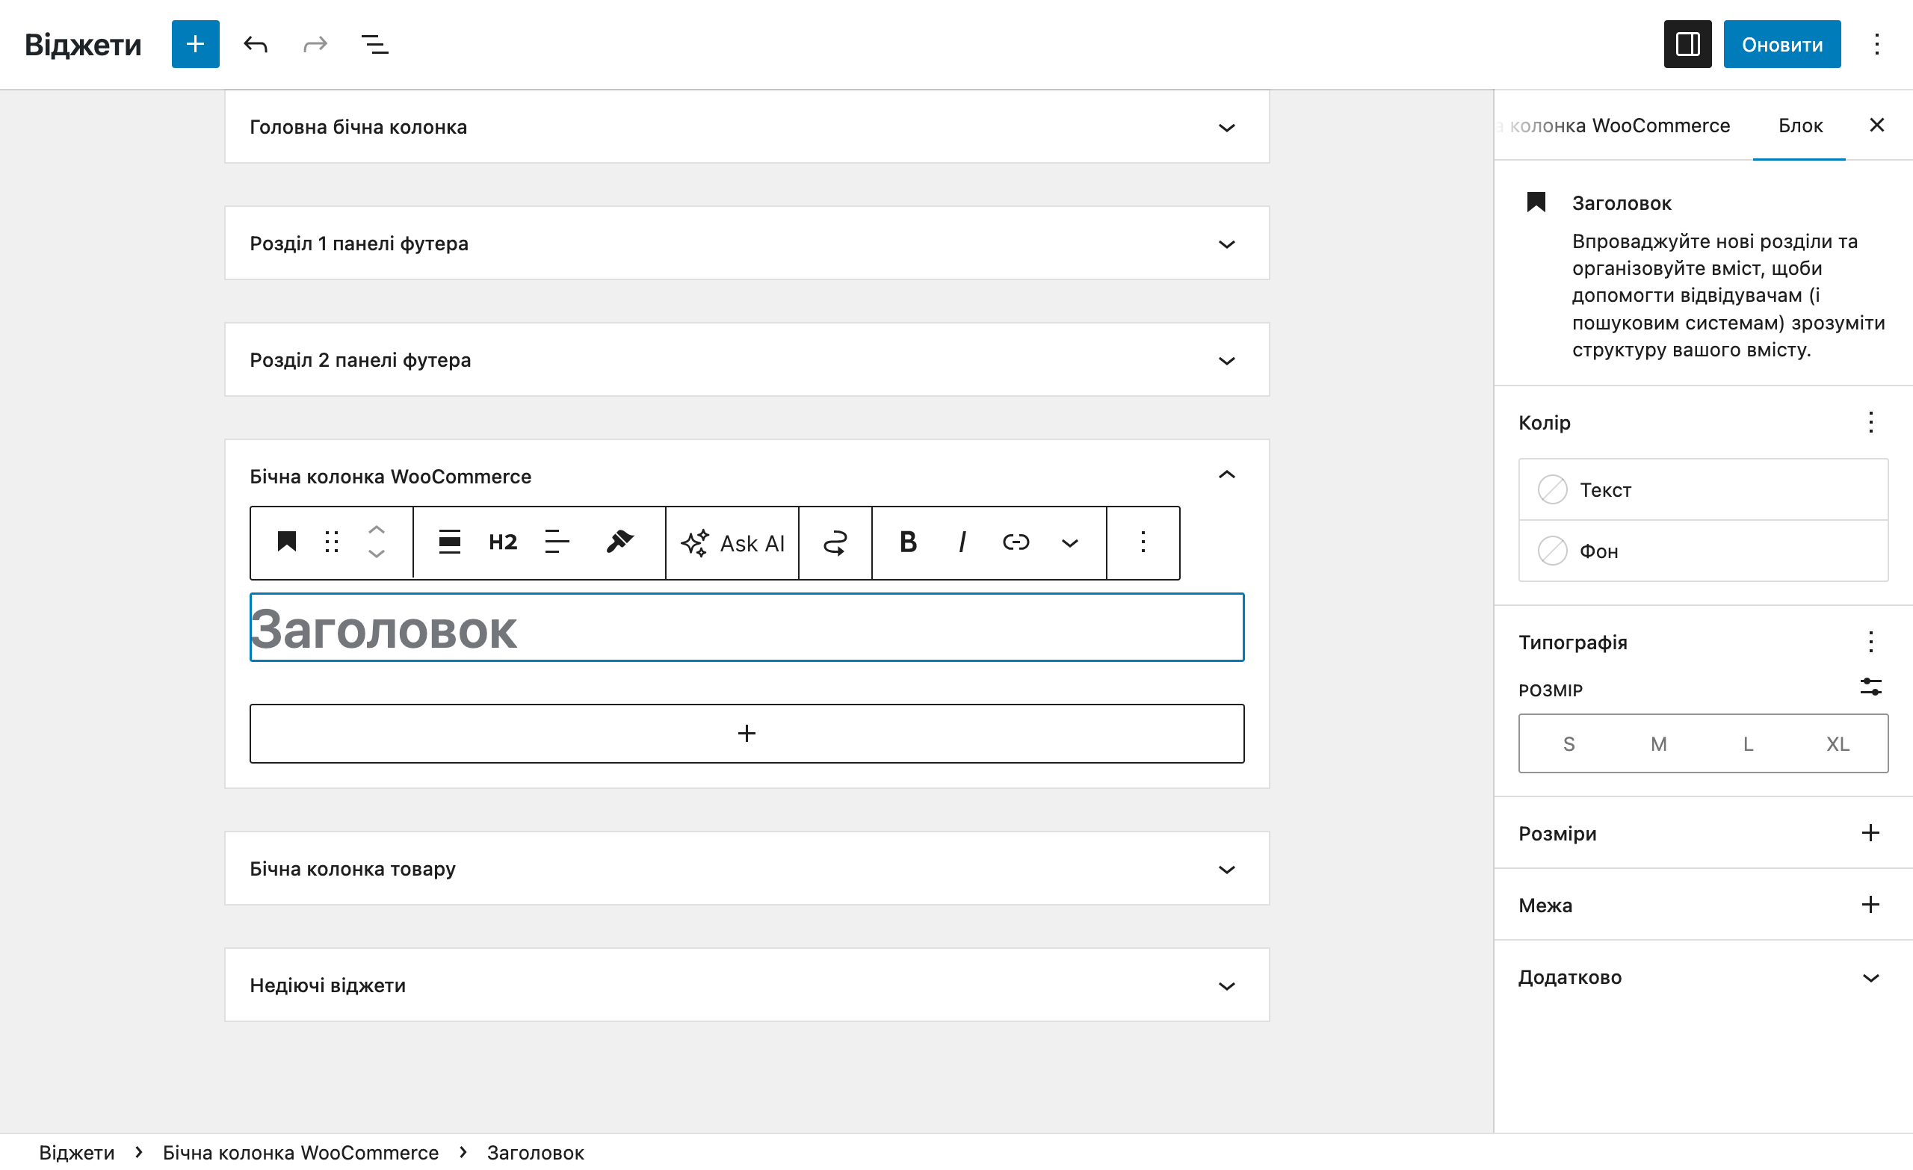Expand Недіючі віджети area
Viewport: 1913px width, 1170px height.
(747, 985)
